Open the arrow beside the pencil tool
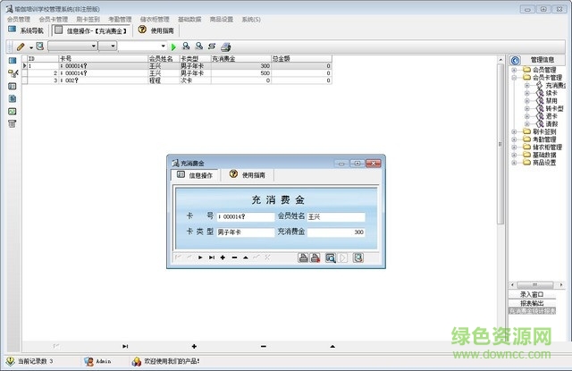Viewport: 572px width, 371px height. (x=31, y=47)
